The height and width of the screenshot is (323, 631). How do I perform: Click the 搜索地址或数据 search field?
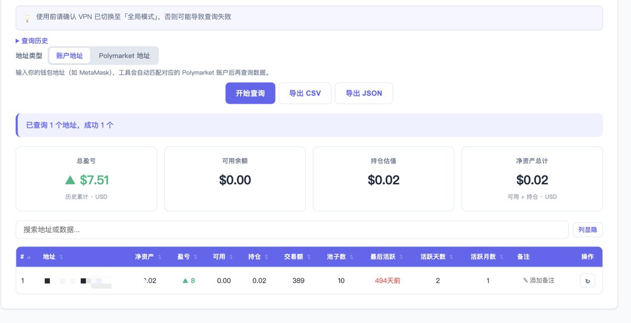(292, 230)
